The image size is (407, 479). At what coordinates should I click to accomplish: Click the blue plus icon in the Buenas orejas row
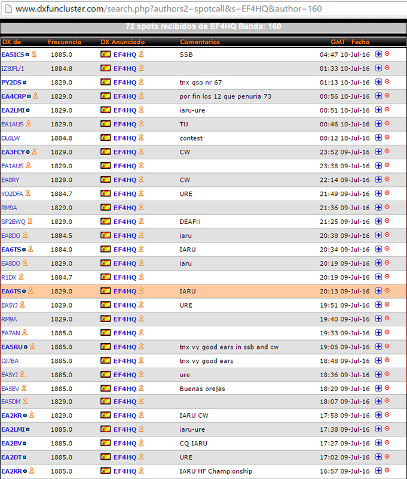[x=378, y=388]
